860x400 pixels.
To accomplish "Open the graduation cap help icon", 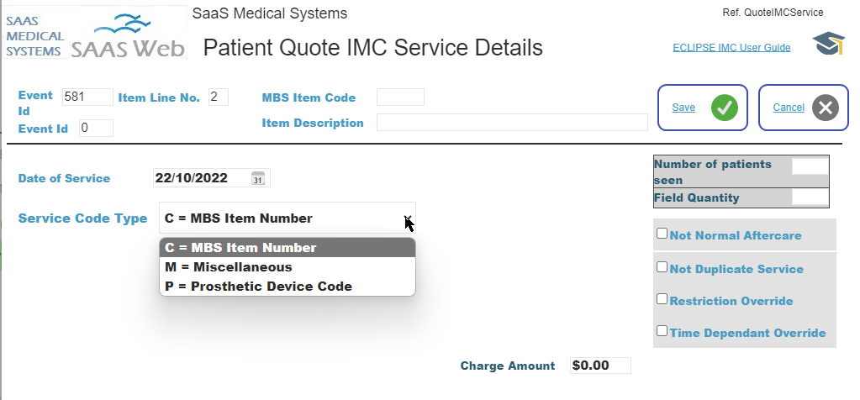I will (828, 44).
